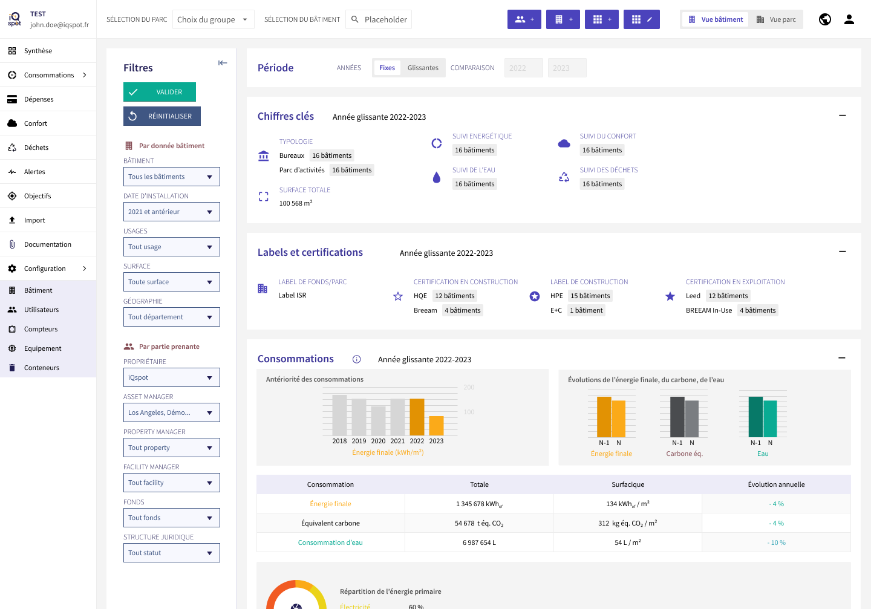Open the user account profile icon
This screenshot has height=609, width=871.
click(849, 19)
